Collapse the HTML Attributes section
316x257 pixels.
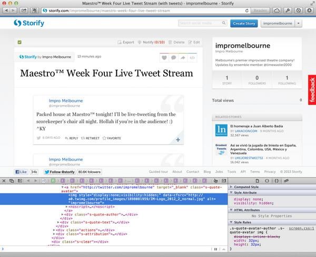pyautogui.click(x=231, y=210)
